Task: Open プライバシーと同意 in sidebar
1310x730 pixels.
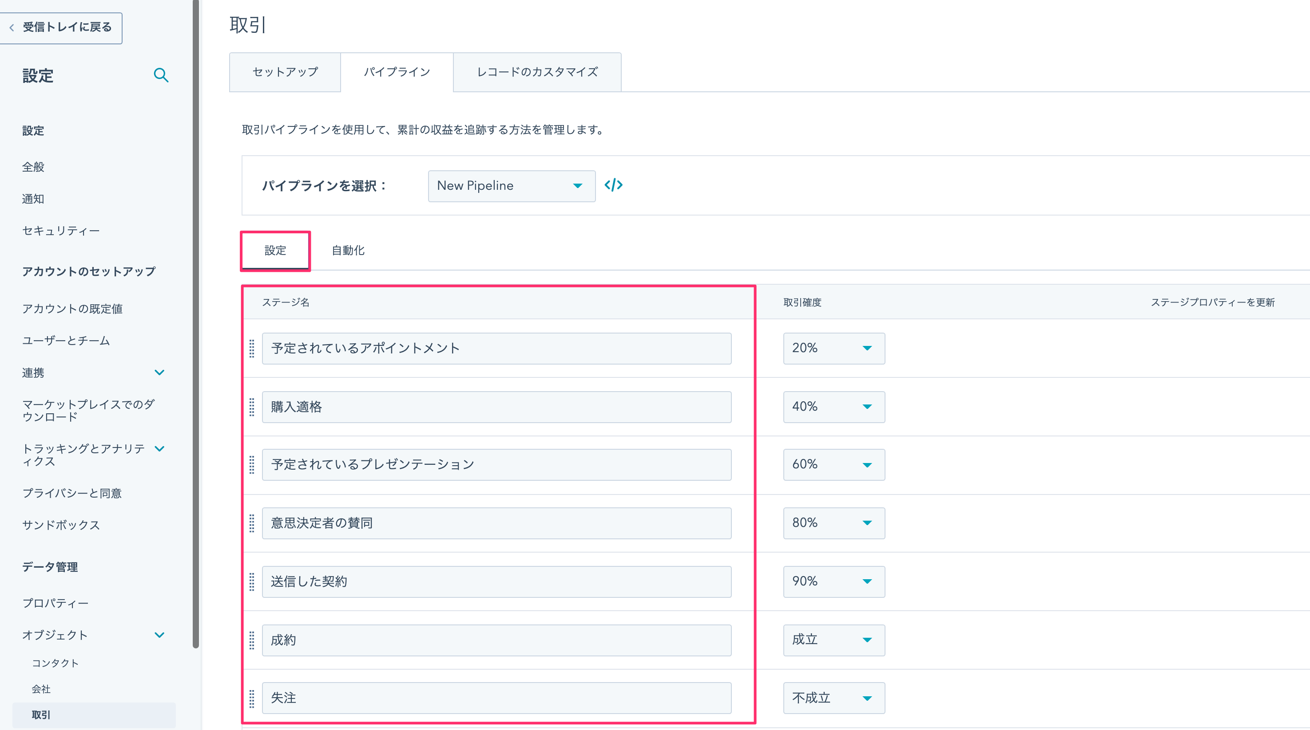Action: coord(71,493)
